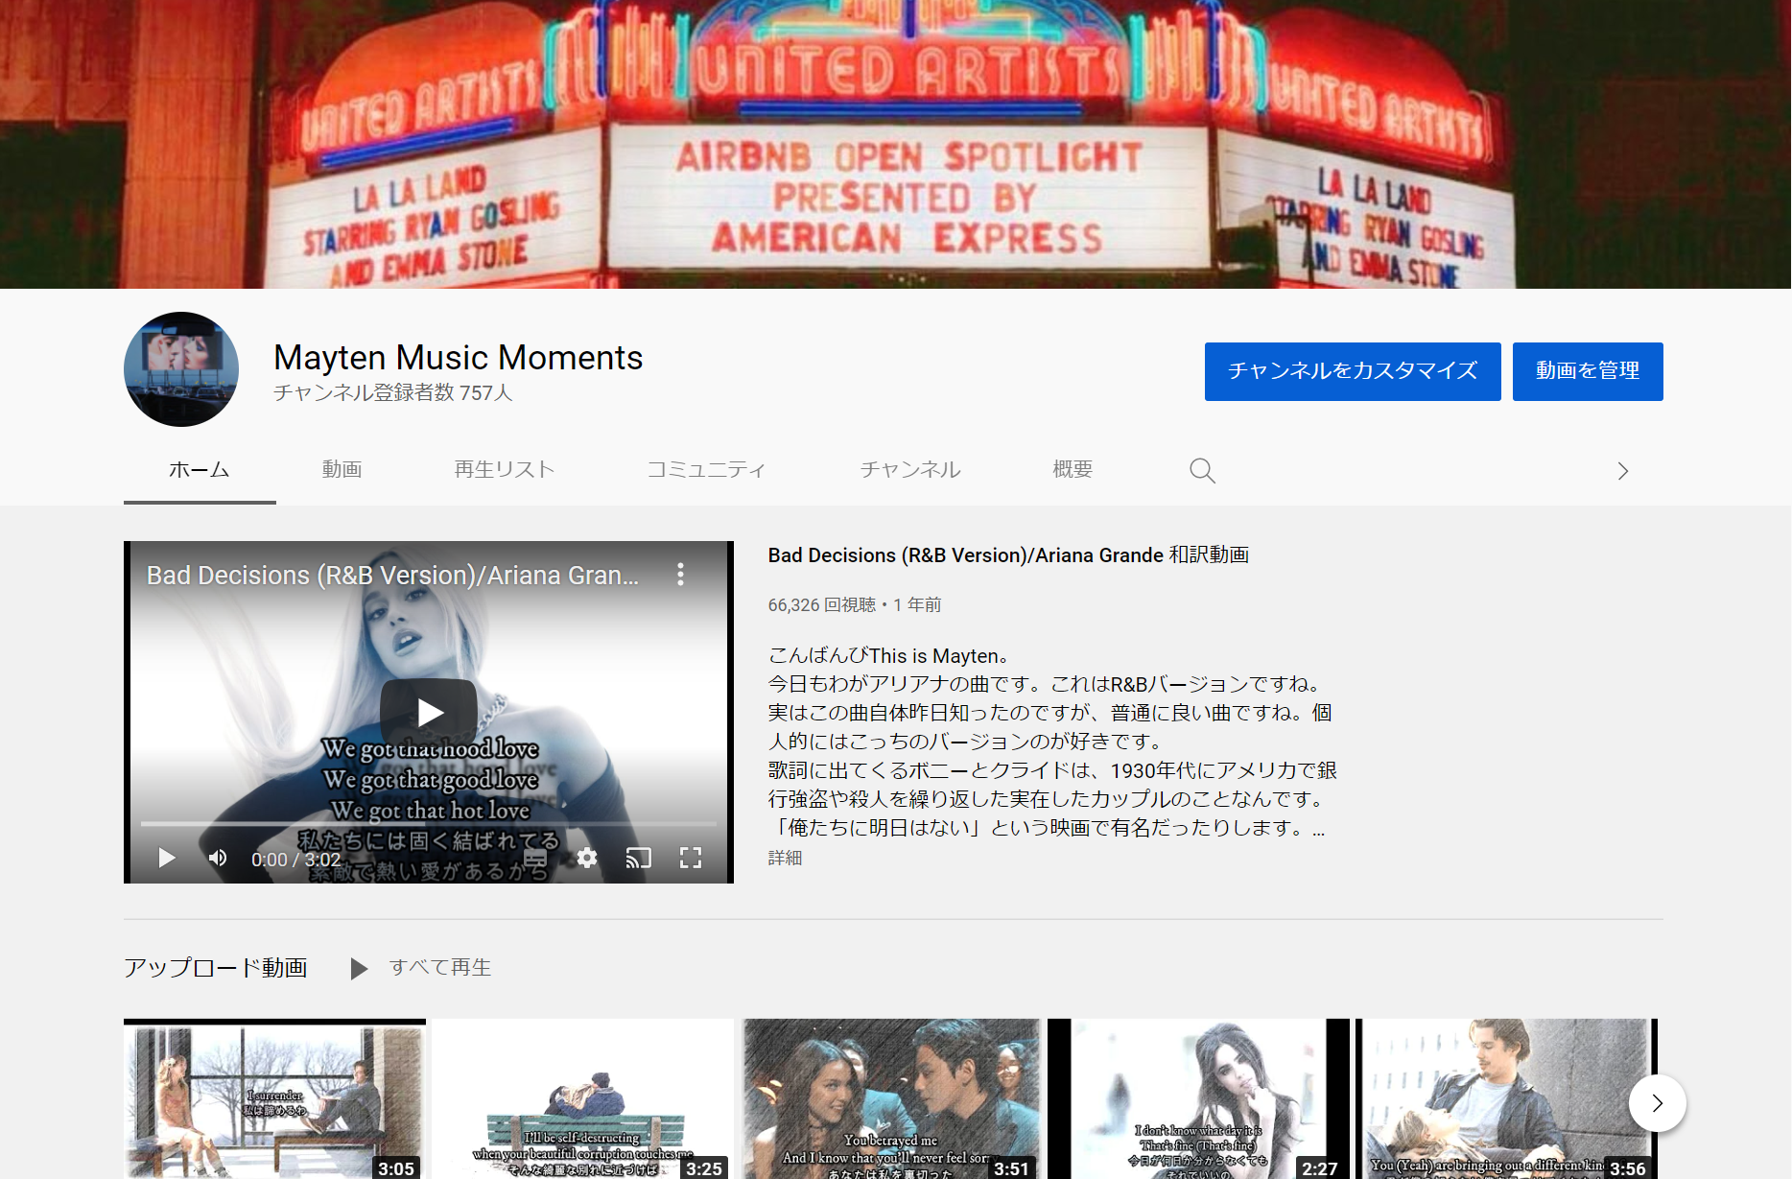
Task: Open the 3:51 video thumbnail
Action: click(890, 1099)
